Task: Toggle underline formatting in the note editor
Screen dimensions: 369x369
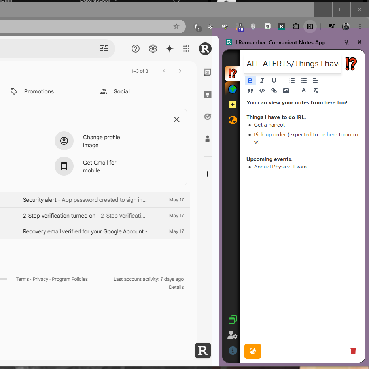Action: (x=274, y=81)
